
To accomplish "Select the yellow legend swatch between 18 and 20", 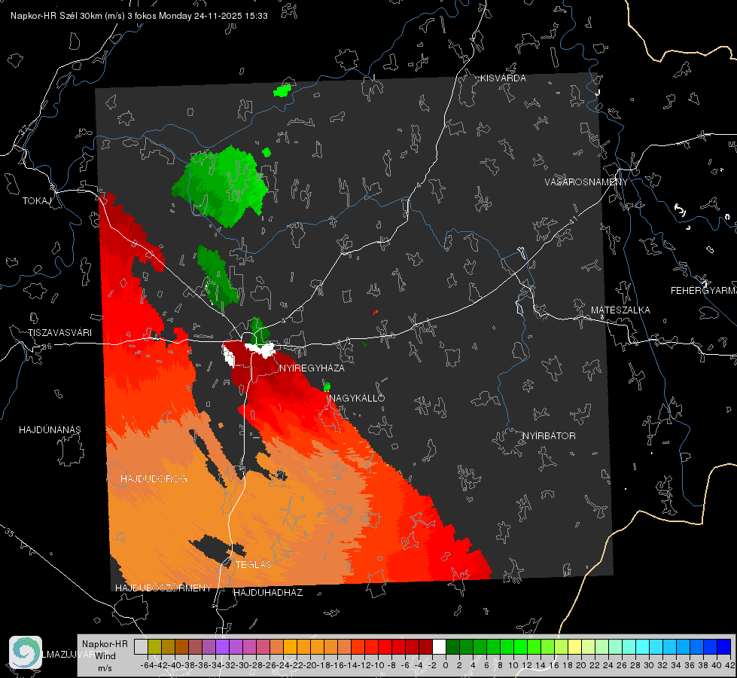I will (575, 646).
